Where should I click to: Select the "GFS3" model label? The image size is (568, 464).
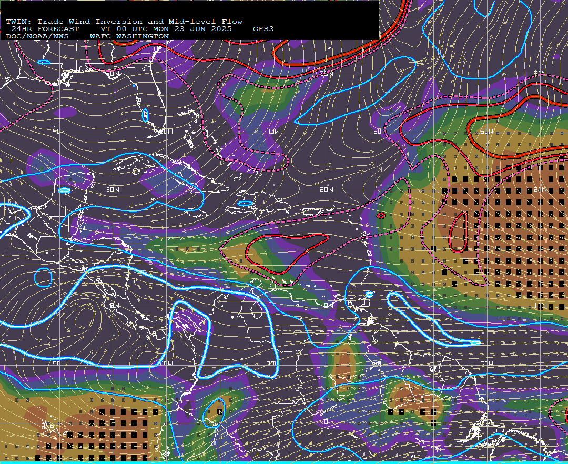pyautogui.click(x=263, y=29)
